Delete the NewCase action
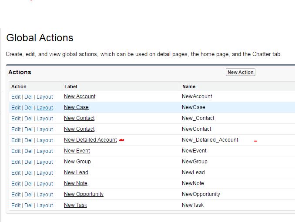This screenshot has width=295, height=222. [28, 108]
